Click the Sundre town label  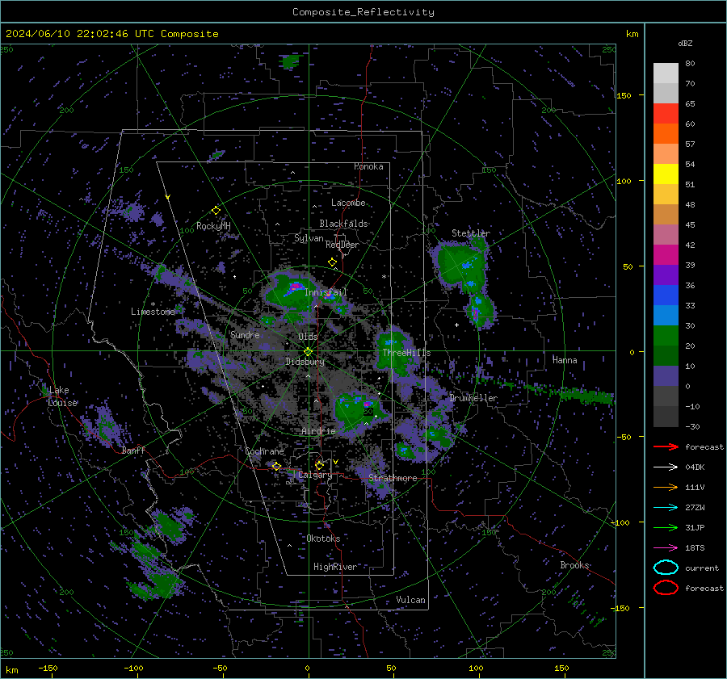tap(245, 334)
